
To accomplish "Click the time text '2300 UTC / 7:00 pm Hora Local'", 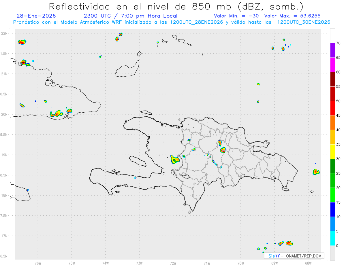I will (x=130, y=16).
